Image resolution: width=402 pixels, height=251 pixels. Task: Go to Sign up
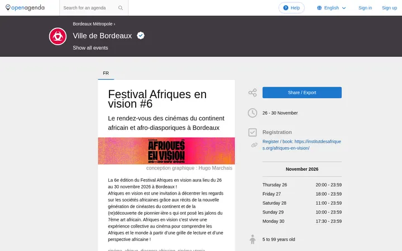(x=389, y=8)
